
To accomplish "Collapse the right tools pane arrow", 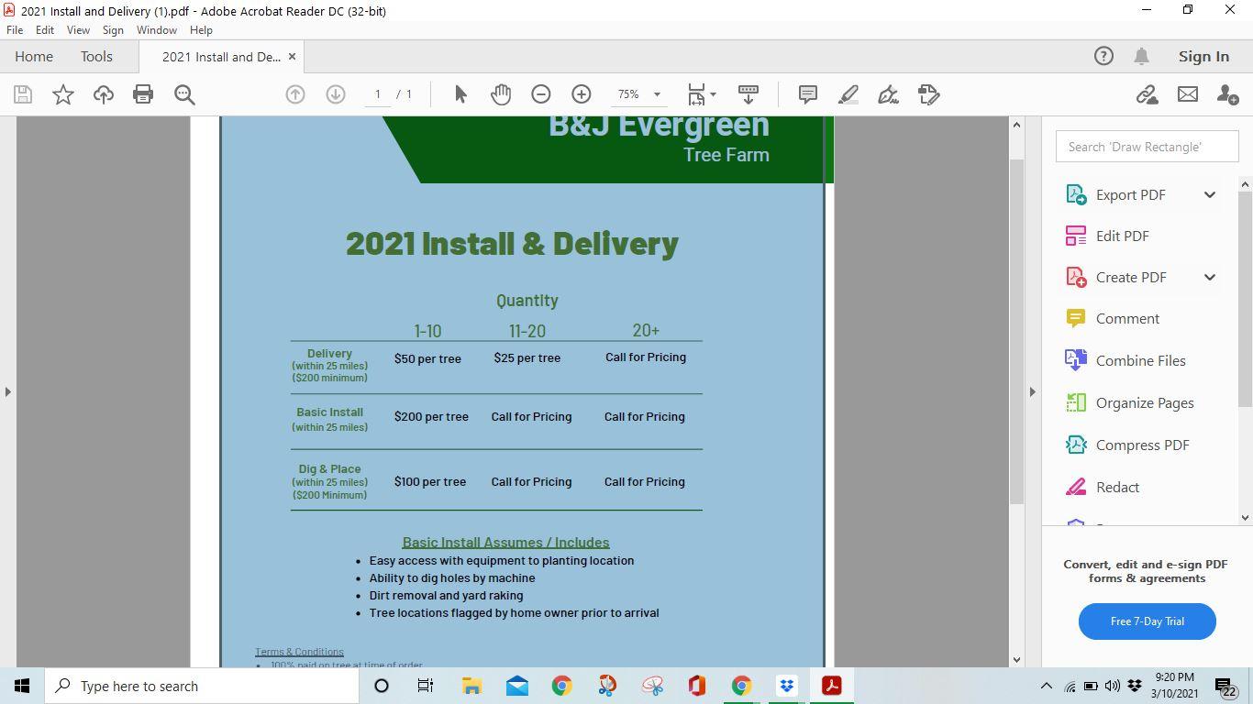I will tap(1032, 391).
